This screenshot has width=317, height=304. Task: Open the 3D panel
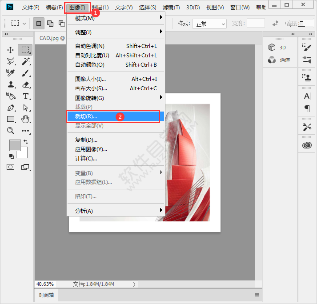point(277,48)
